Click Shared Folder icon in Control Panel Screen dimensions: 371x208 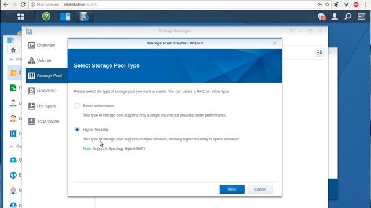[x=13, y=73]
